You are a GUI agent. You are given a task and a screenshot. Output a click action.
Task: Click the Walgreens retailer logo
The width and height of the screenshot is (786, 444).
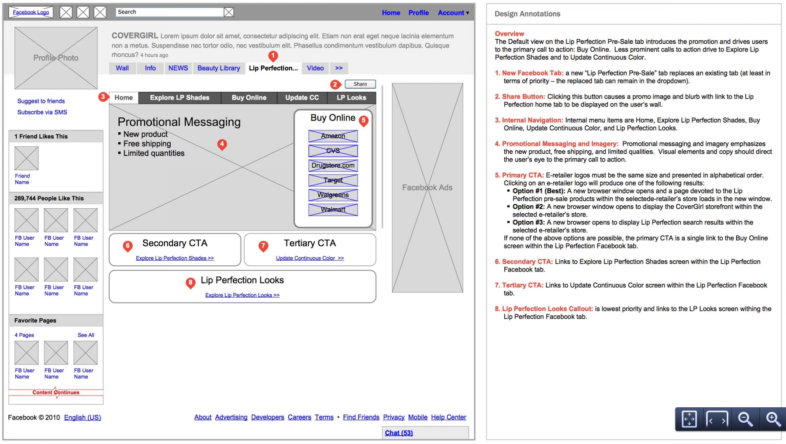(333, 195)
